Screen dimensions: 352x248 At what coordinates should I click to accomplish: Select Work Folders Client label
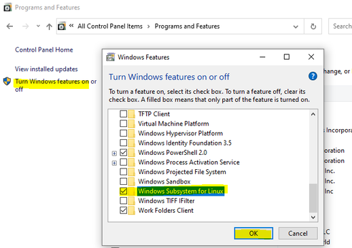tap(166, 211)
